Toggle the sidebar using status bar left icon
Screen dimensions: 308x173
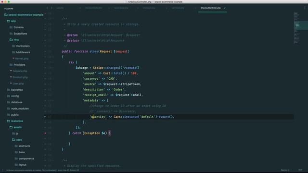(3, 170)
